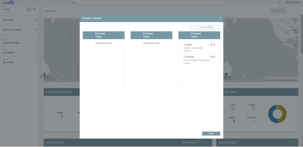Open Firmware Updater in the sidebar

coord(14,30)
